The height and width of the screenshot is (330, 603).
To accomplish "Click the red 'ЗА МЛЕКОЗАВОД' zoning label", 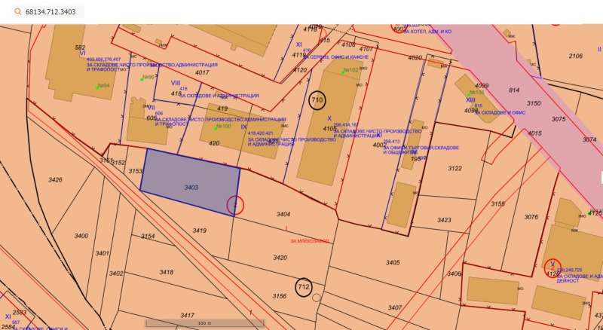I will pyautogui.click(x=309, y=241).
